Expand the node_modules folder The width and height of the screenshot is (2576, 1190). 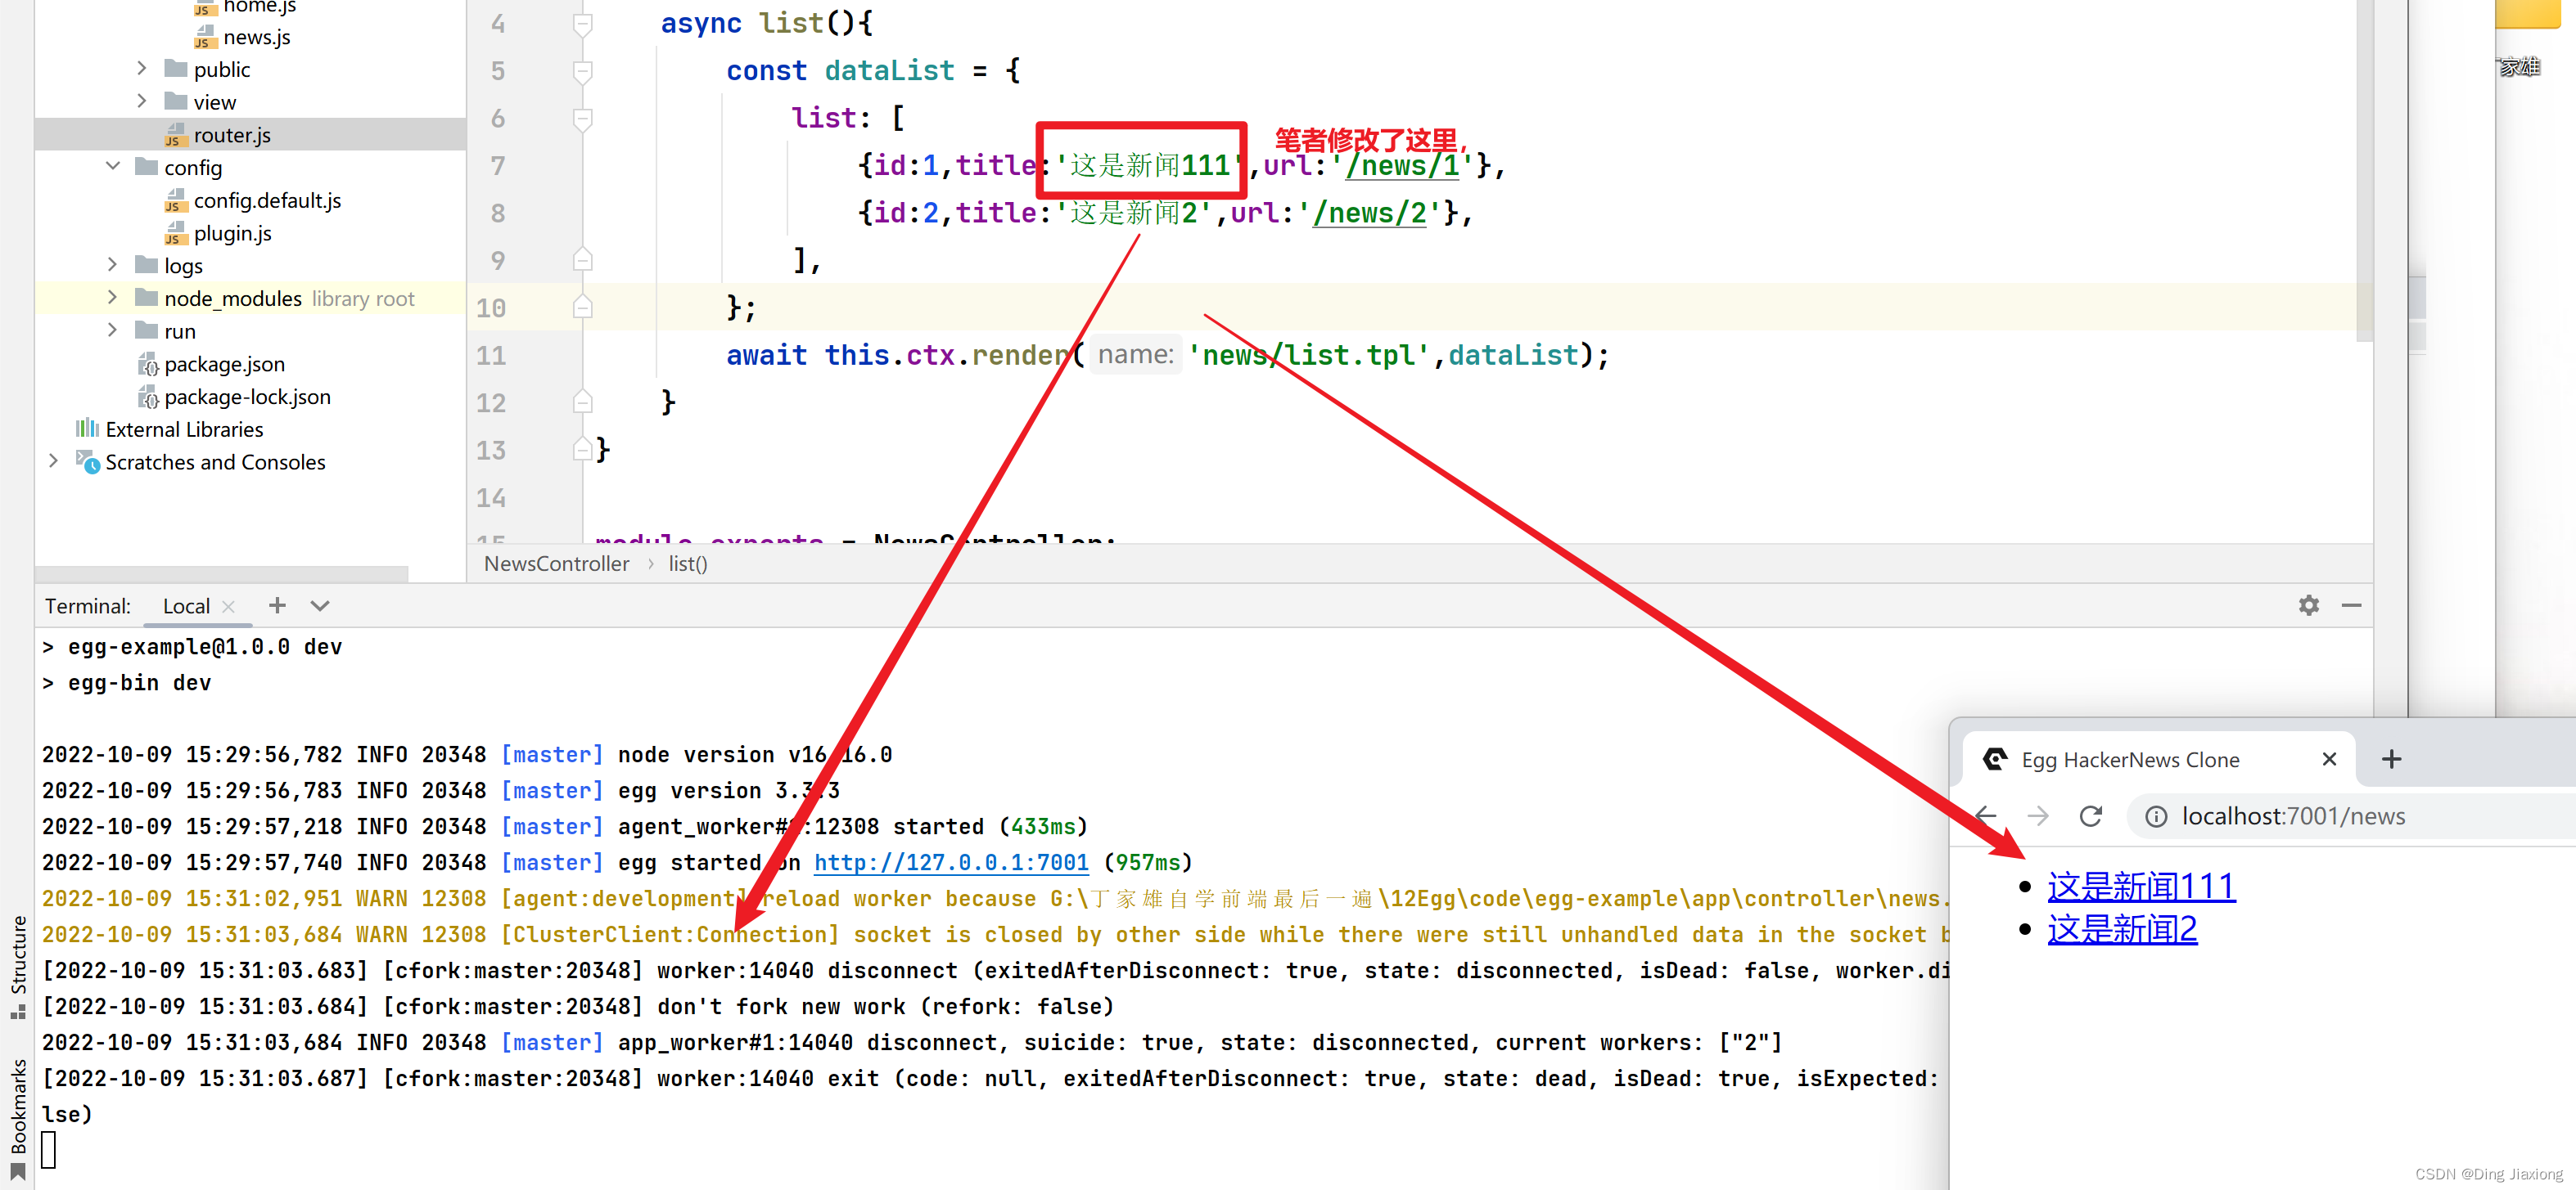[x=112, y=298]
